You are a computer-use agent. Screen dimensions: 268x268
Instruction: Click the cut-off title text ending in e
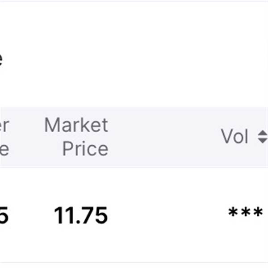tap(1, 59)
